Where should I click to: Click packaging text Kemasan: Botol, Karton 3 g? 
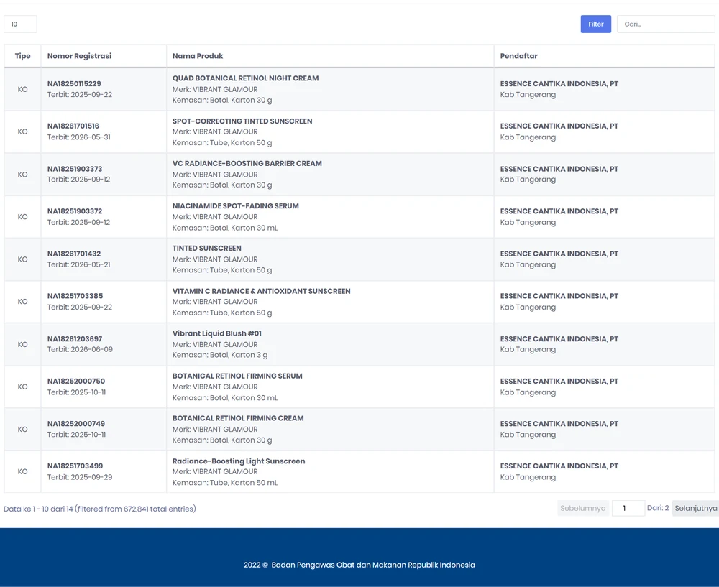220,355
